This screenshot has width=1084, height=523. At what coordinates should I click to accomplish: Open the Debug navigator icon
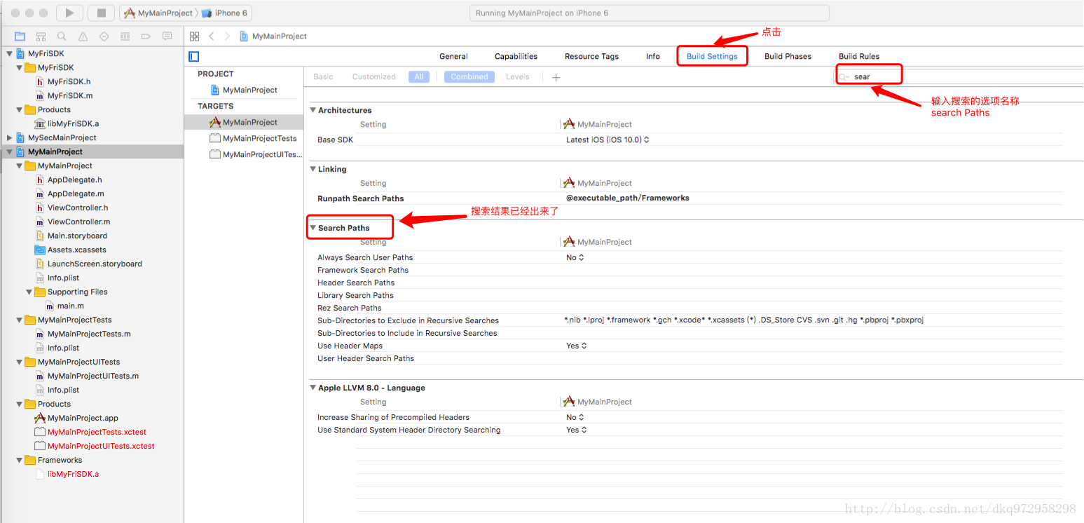[125, 36]
